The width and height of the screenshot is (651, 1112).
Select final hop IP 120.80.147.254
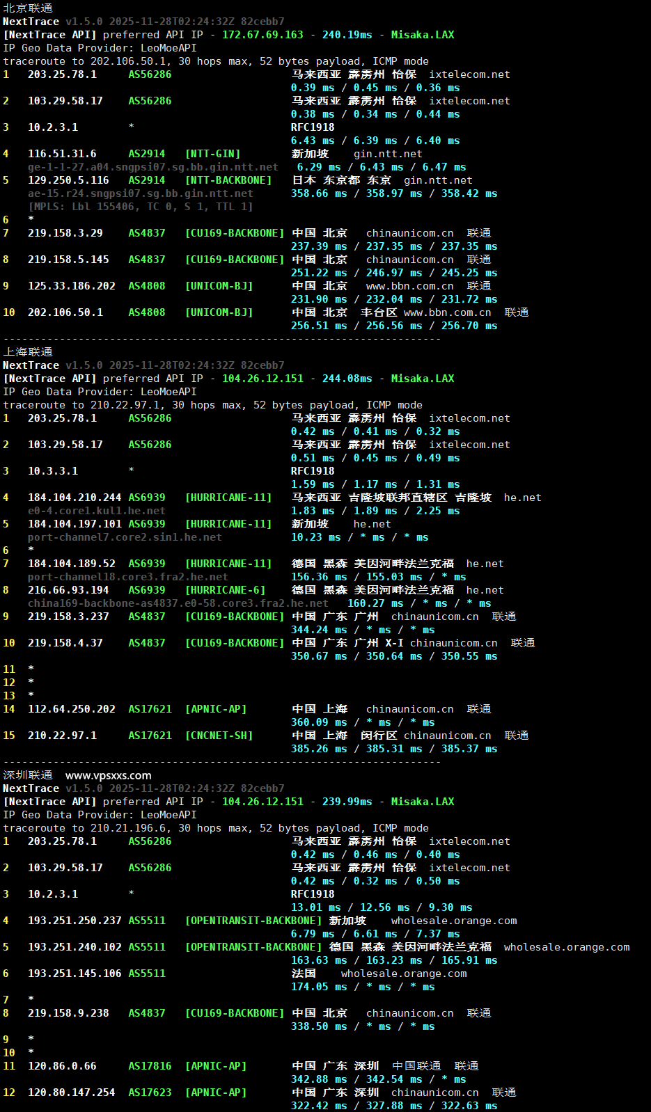[x=71, y=1093]
